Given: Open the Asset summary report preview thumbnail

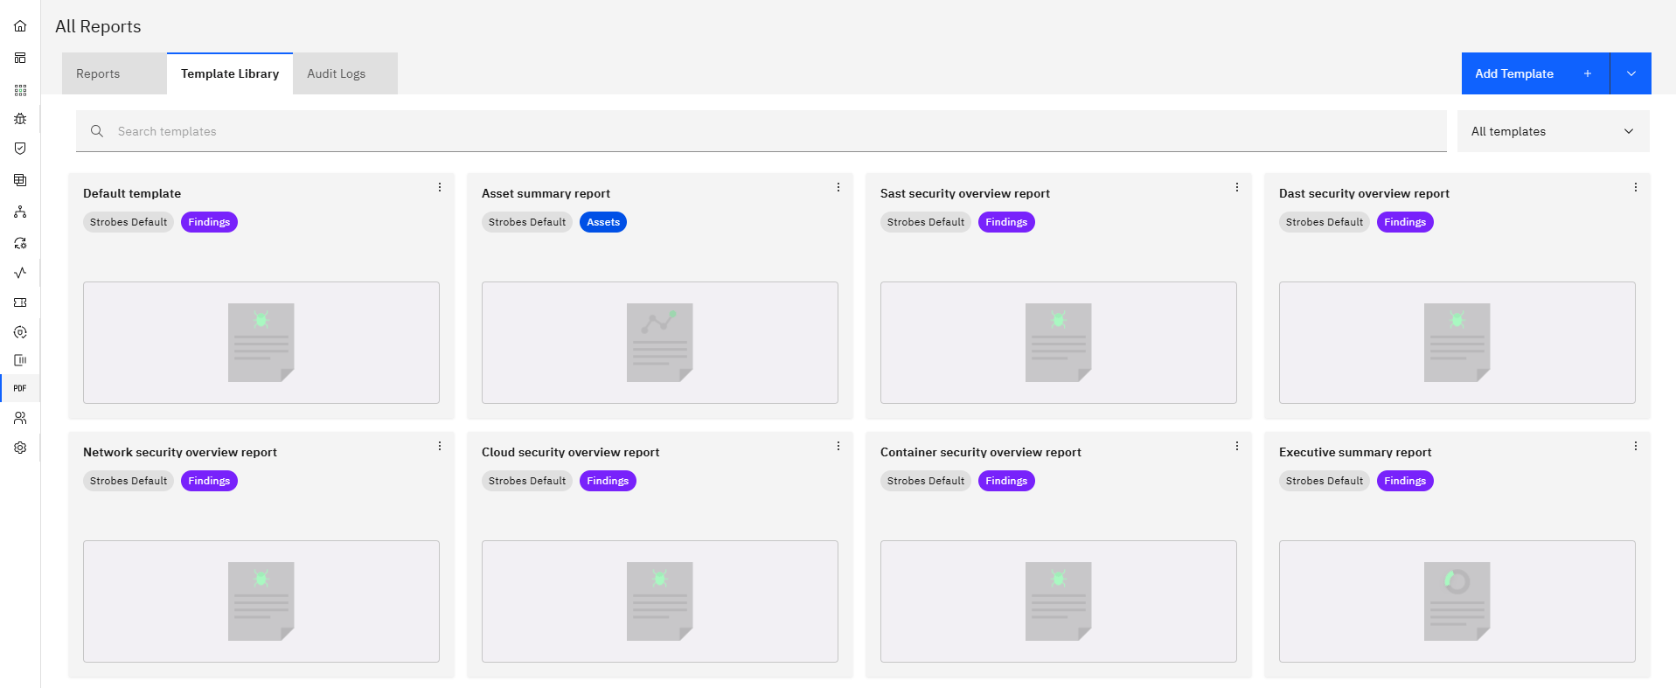Looking at the screenshot, I should pyautogui.click(x=660, y=343).
